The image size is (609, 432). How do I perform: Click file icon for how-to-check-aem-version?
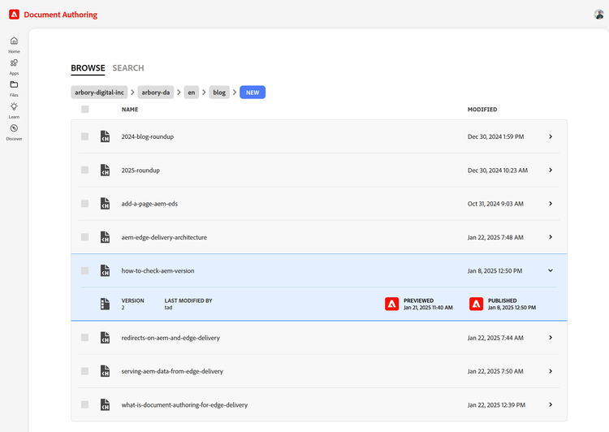(x=105, y=270)
